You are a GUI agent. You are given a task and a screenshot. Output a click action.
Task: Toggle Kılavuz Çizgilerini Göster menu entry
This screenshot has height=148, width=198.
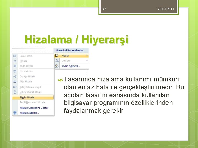coord(33,108)
